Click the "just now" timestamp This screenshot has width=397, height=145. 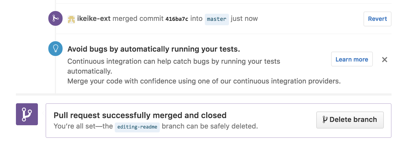coord(244,19)
